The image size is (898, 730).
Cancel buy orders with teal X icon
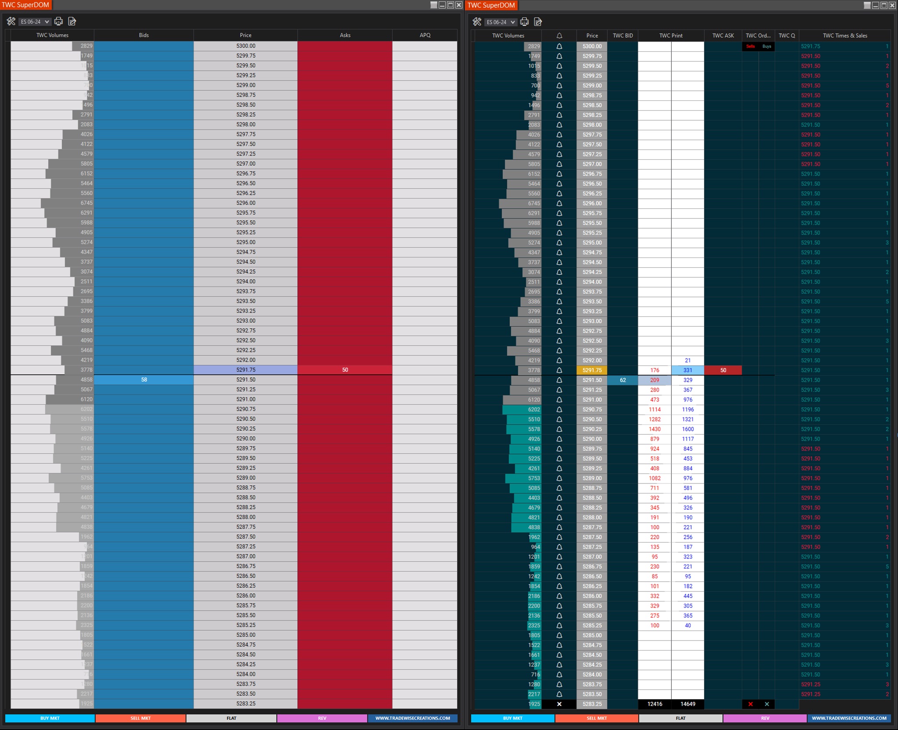pyautogui.click(x=767, y=704)
